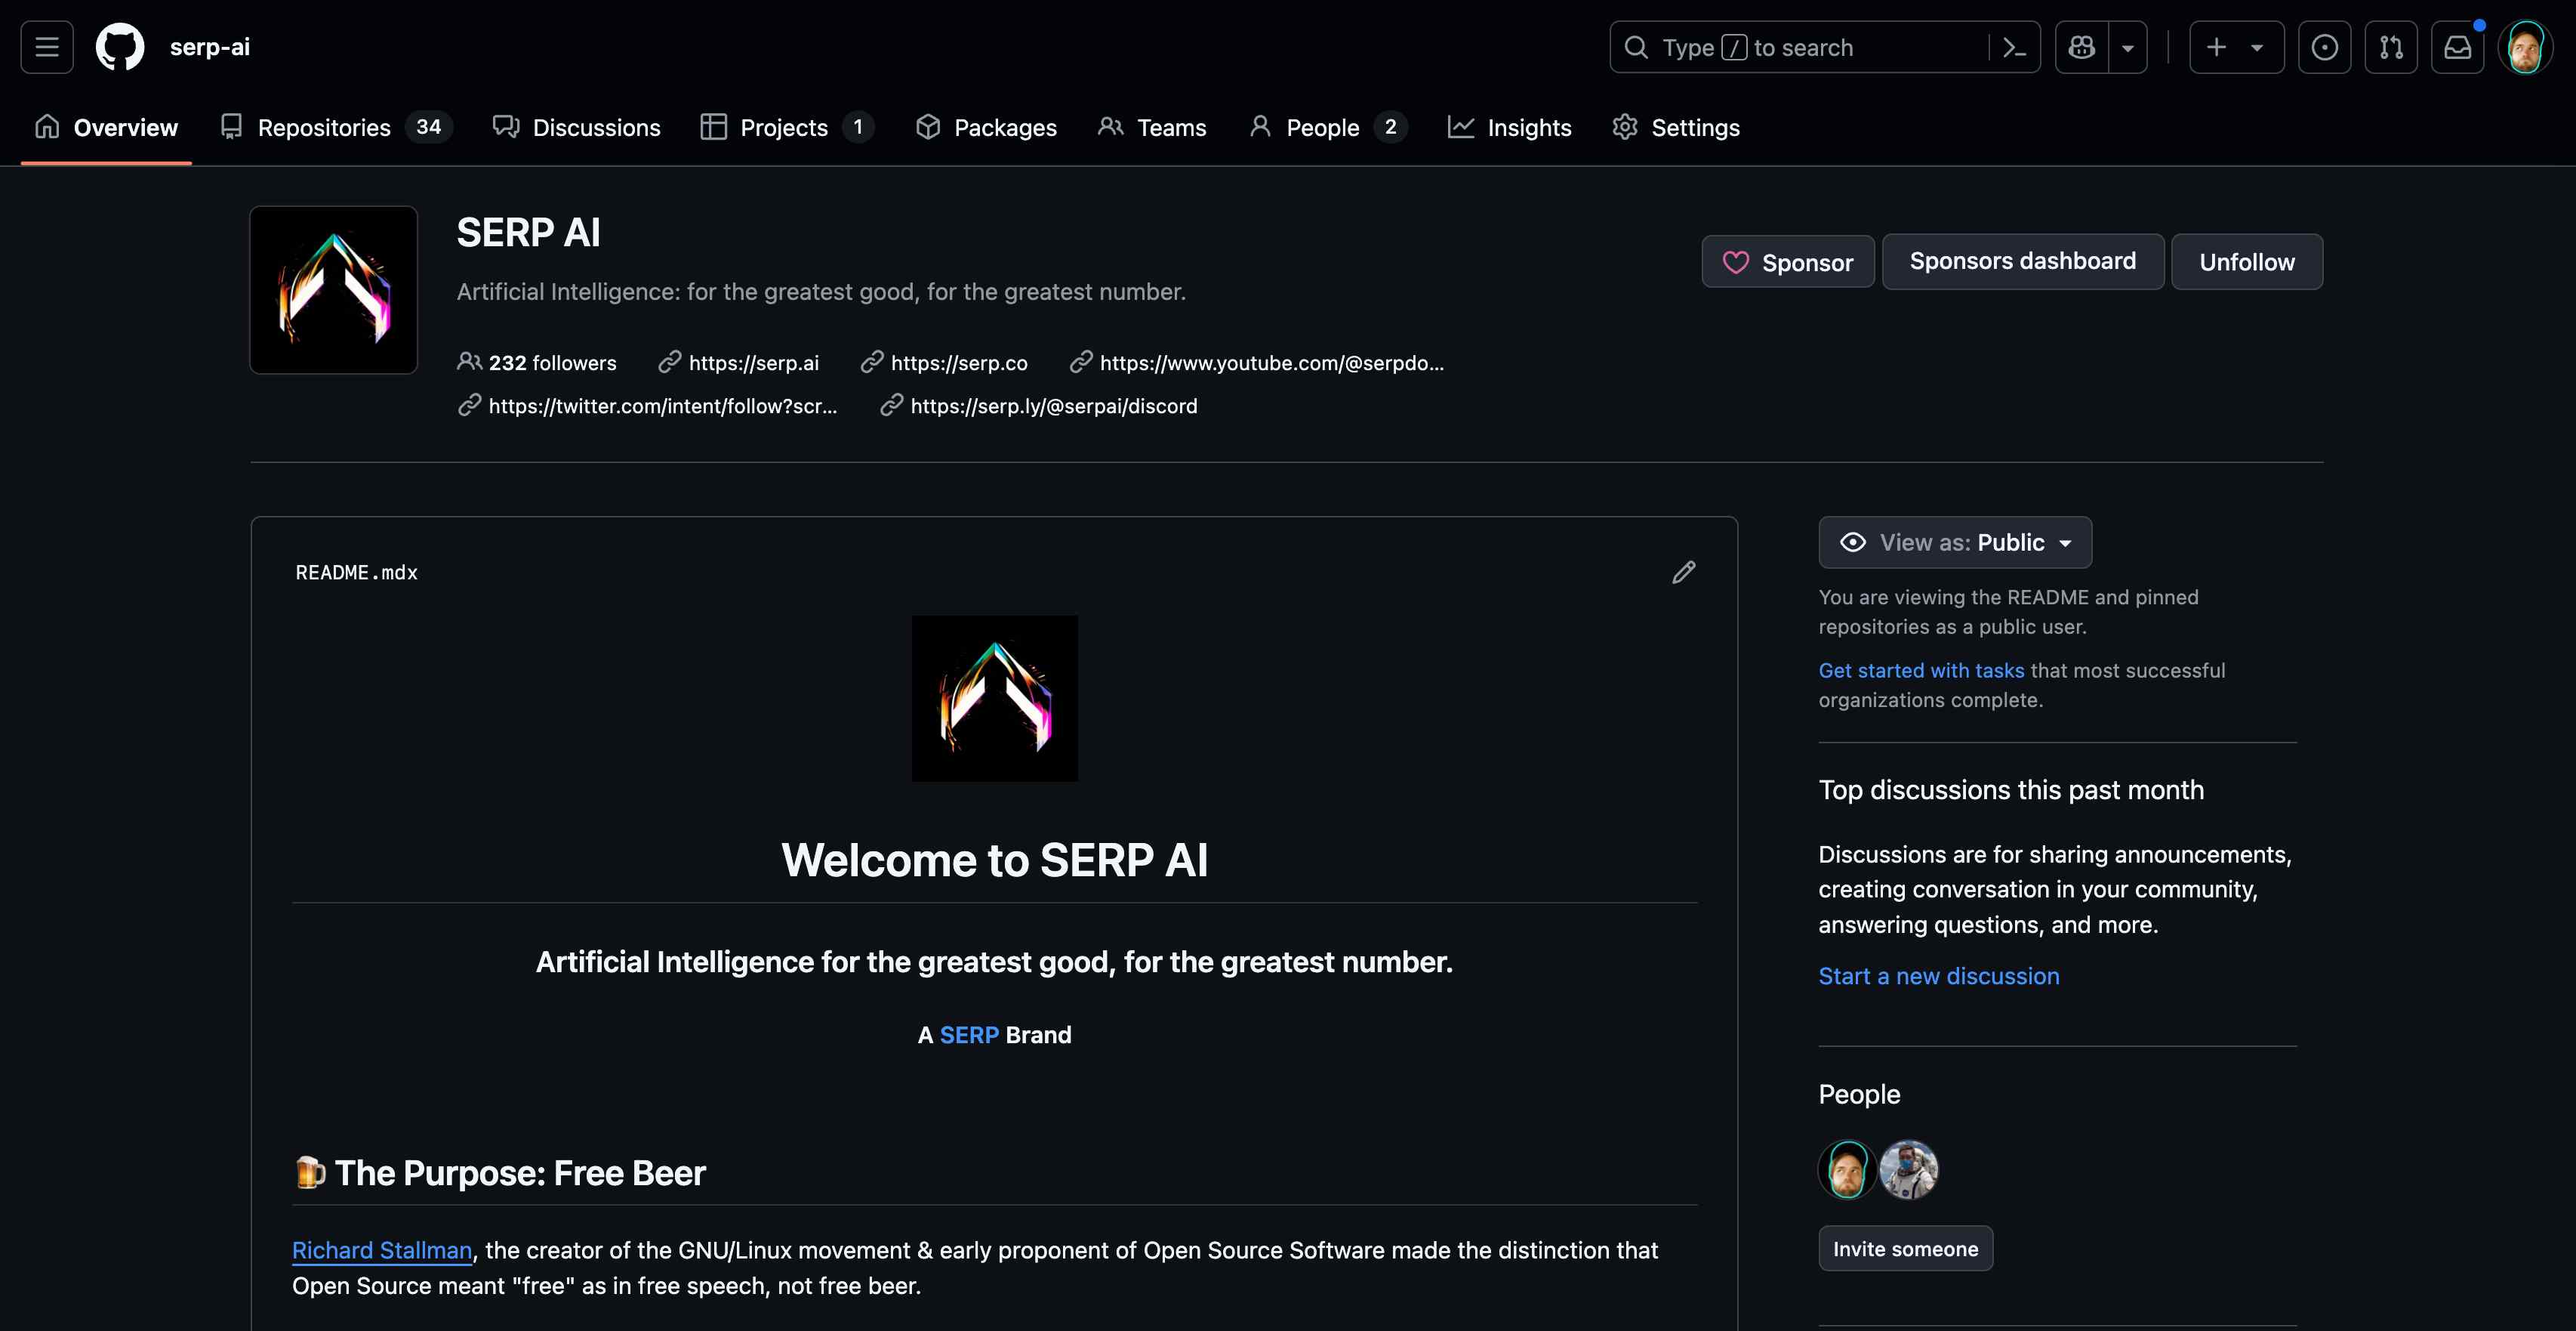Click the Welcome to SERP AI heading
The width and height of the screenshot is (2576, 1331).
pyautogui.click(x=995, y=860)
